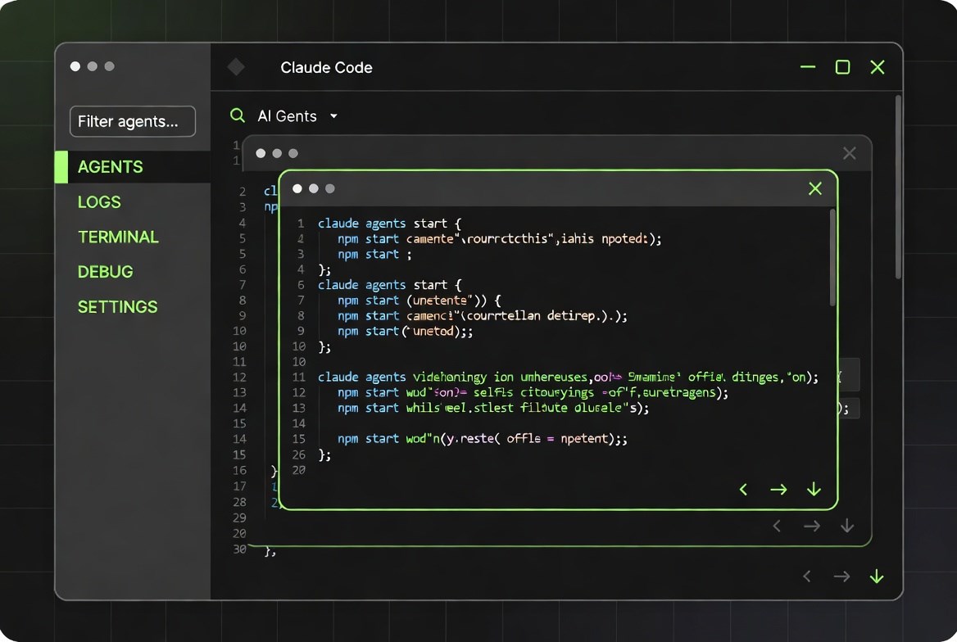Click 'npm start ;' on line 3
957x642 pixels.
374,254
